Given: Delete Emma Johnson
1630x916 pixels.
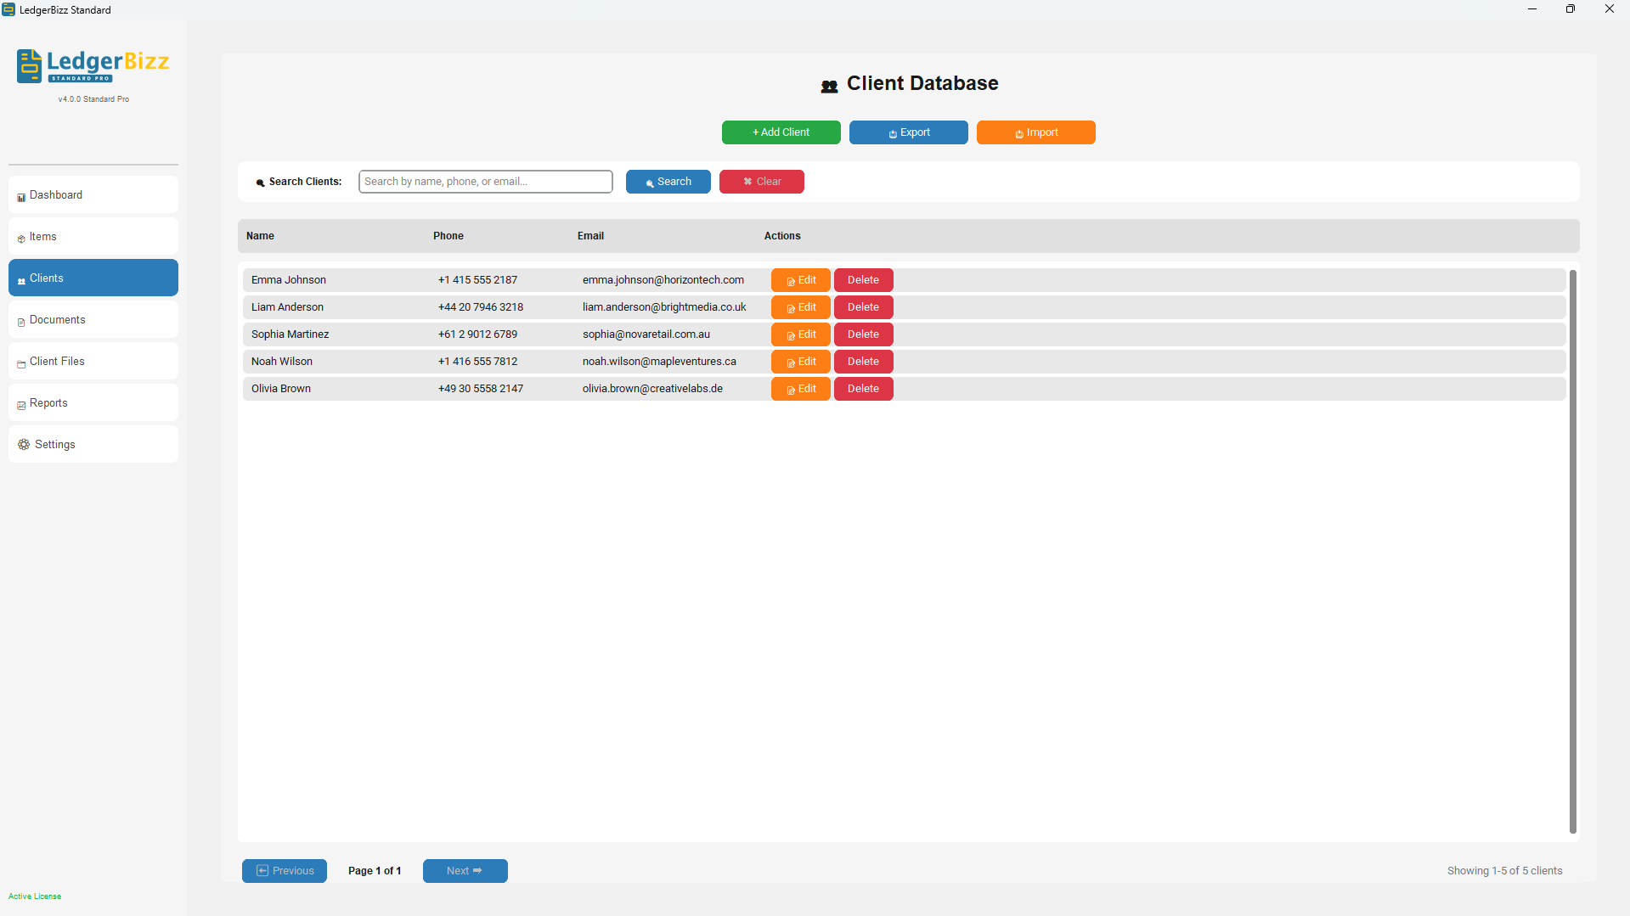Looking at the screenshot, I should coord(863,280).
